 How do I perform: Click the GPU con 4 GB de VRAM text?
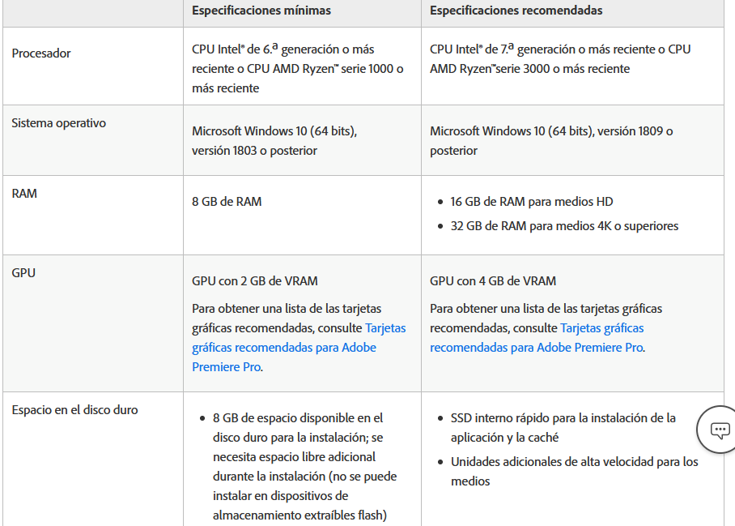(x=493, y=281)
